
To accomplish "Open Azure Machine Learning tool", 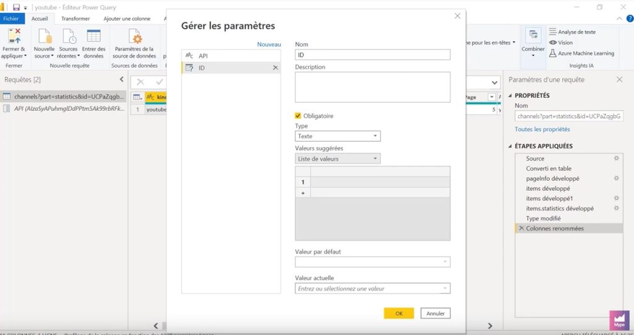I will pyautogui.click(x=581, y=53).
